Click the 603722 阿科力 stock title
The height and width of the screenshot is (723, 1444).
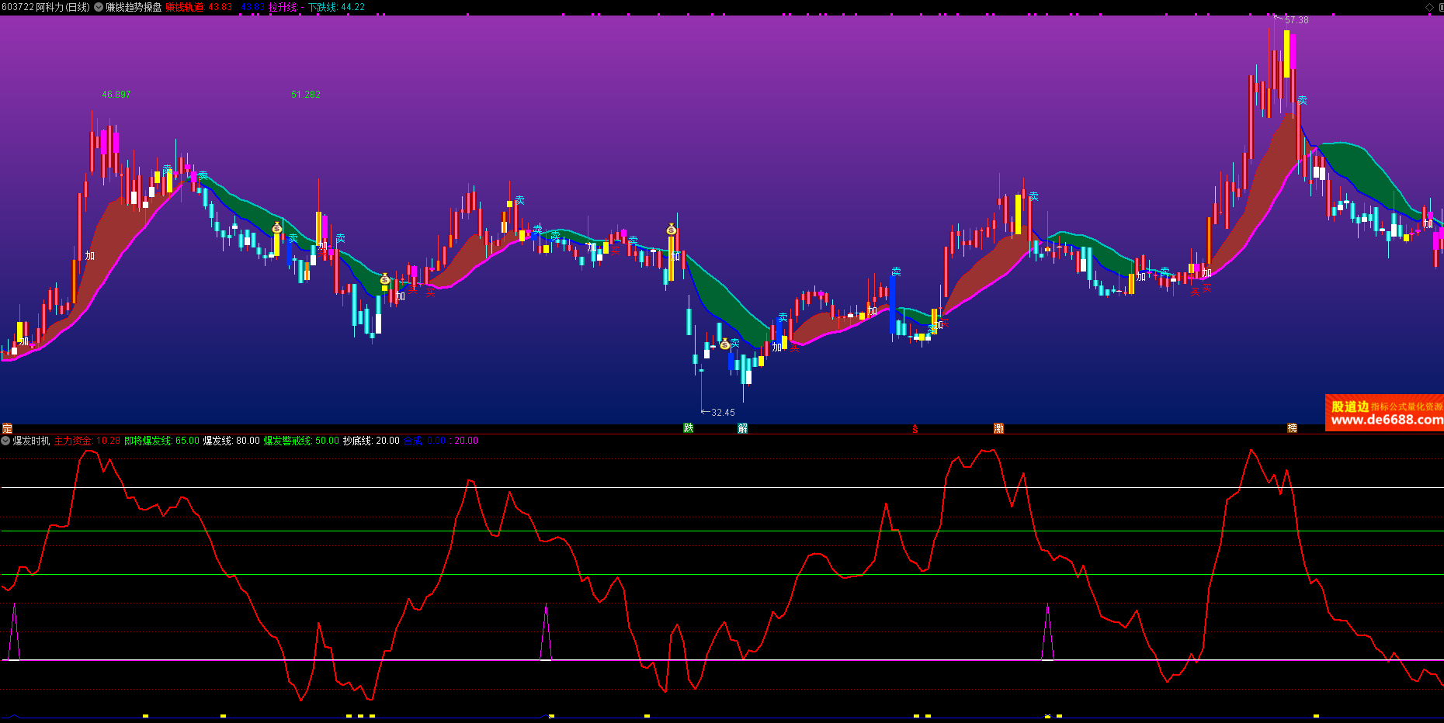pyautogui.click(x=45, y=7)
